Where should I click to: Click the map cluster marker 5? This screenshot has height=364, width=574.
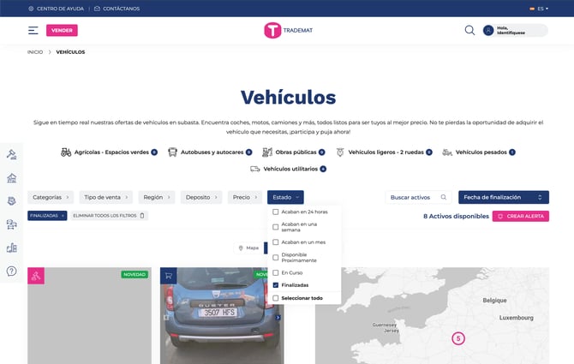458,338
